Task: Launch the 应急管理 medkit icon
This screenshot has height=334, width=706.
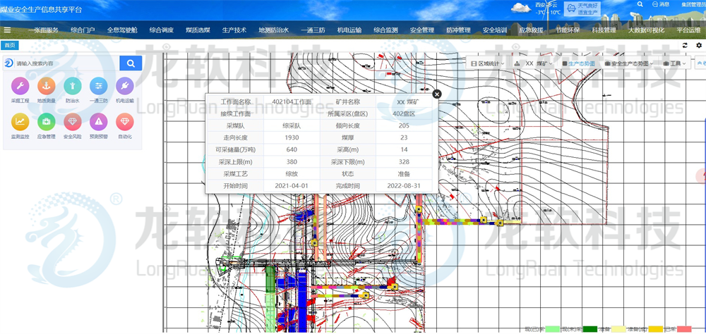Action: coord(46,122)
